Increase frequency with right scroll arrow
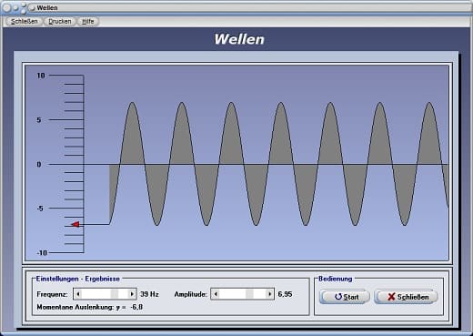473x336 pixels. coord(132,294)
